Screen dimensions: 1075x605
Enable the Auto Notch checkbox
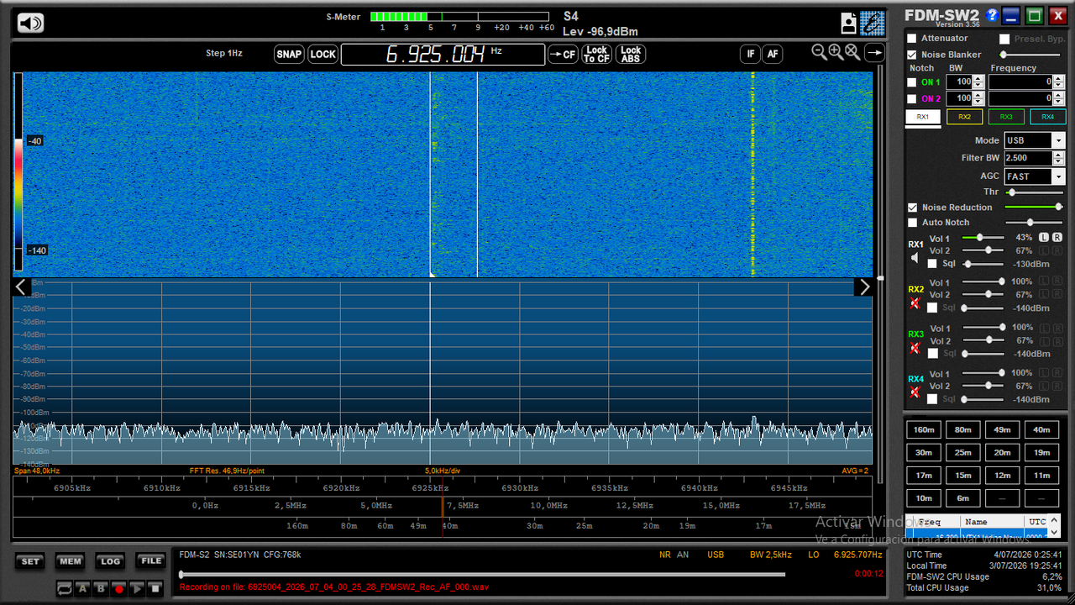tap(912, 223)
